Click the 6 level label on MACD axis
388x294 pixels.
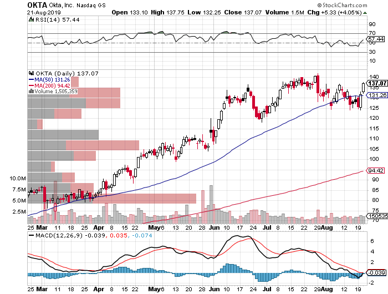tap(372, 241)
